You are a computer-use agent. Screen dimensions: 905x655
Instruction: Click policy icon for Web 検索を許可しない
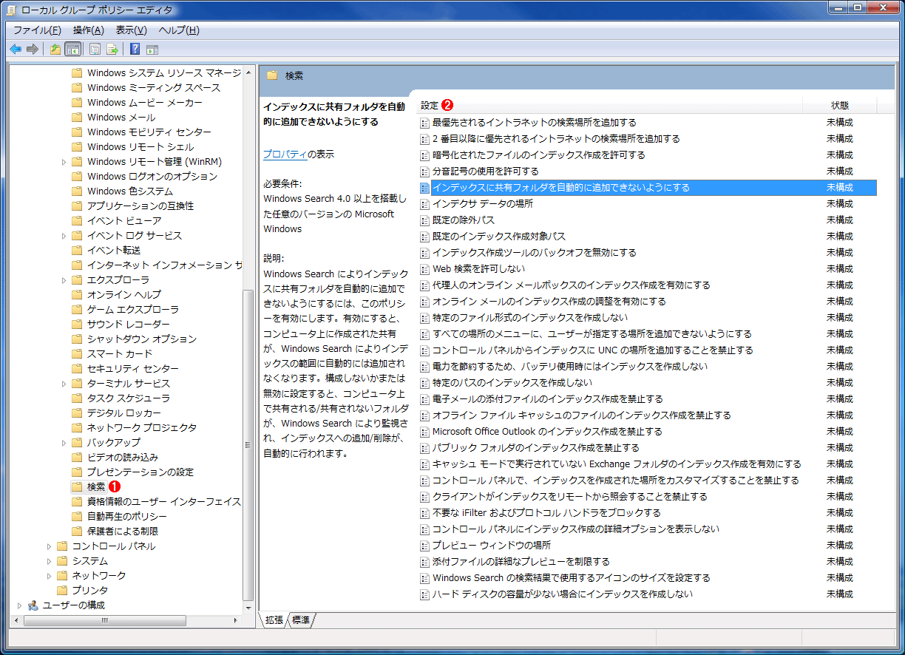tap(424, 269)
